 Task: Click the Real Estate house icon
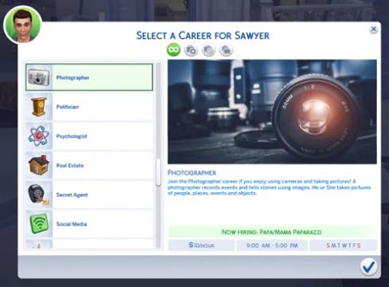(x=39, y=165)
